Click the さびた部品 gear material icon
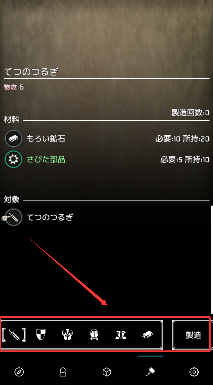Screen dimensions: 213x385 pyautogui.click(x=13, y=160)
